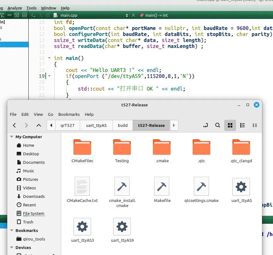Screen dimensions: 273x255
Task: Open the Window menu in Qt Creator
Action: click(49, 8)
